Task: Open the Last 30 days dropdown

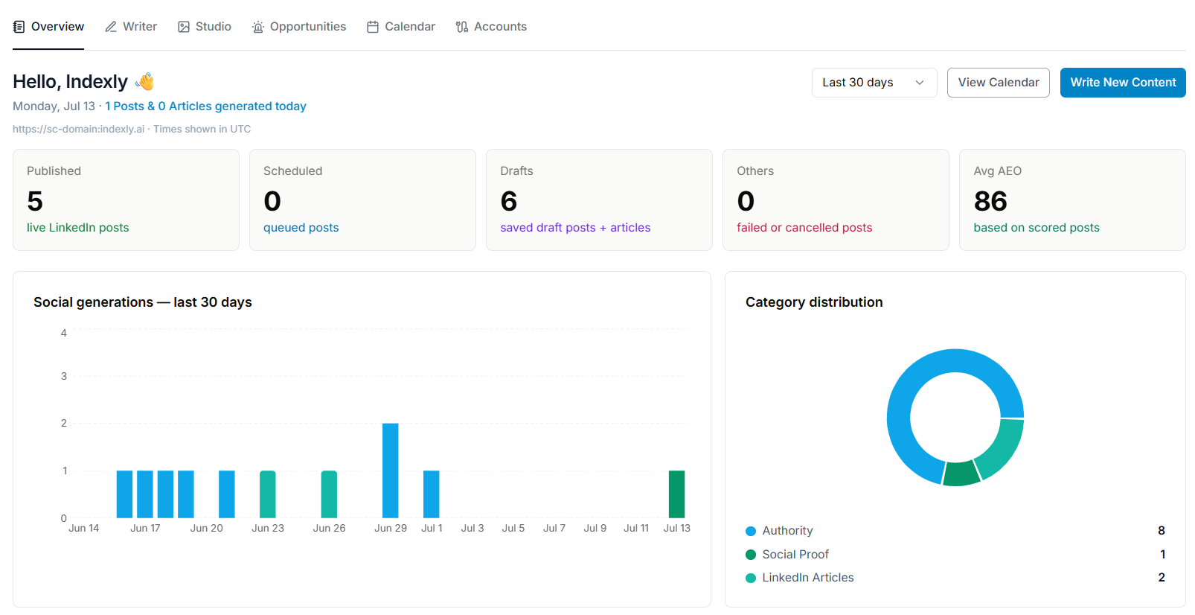Action: (874, 83)
